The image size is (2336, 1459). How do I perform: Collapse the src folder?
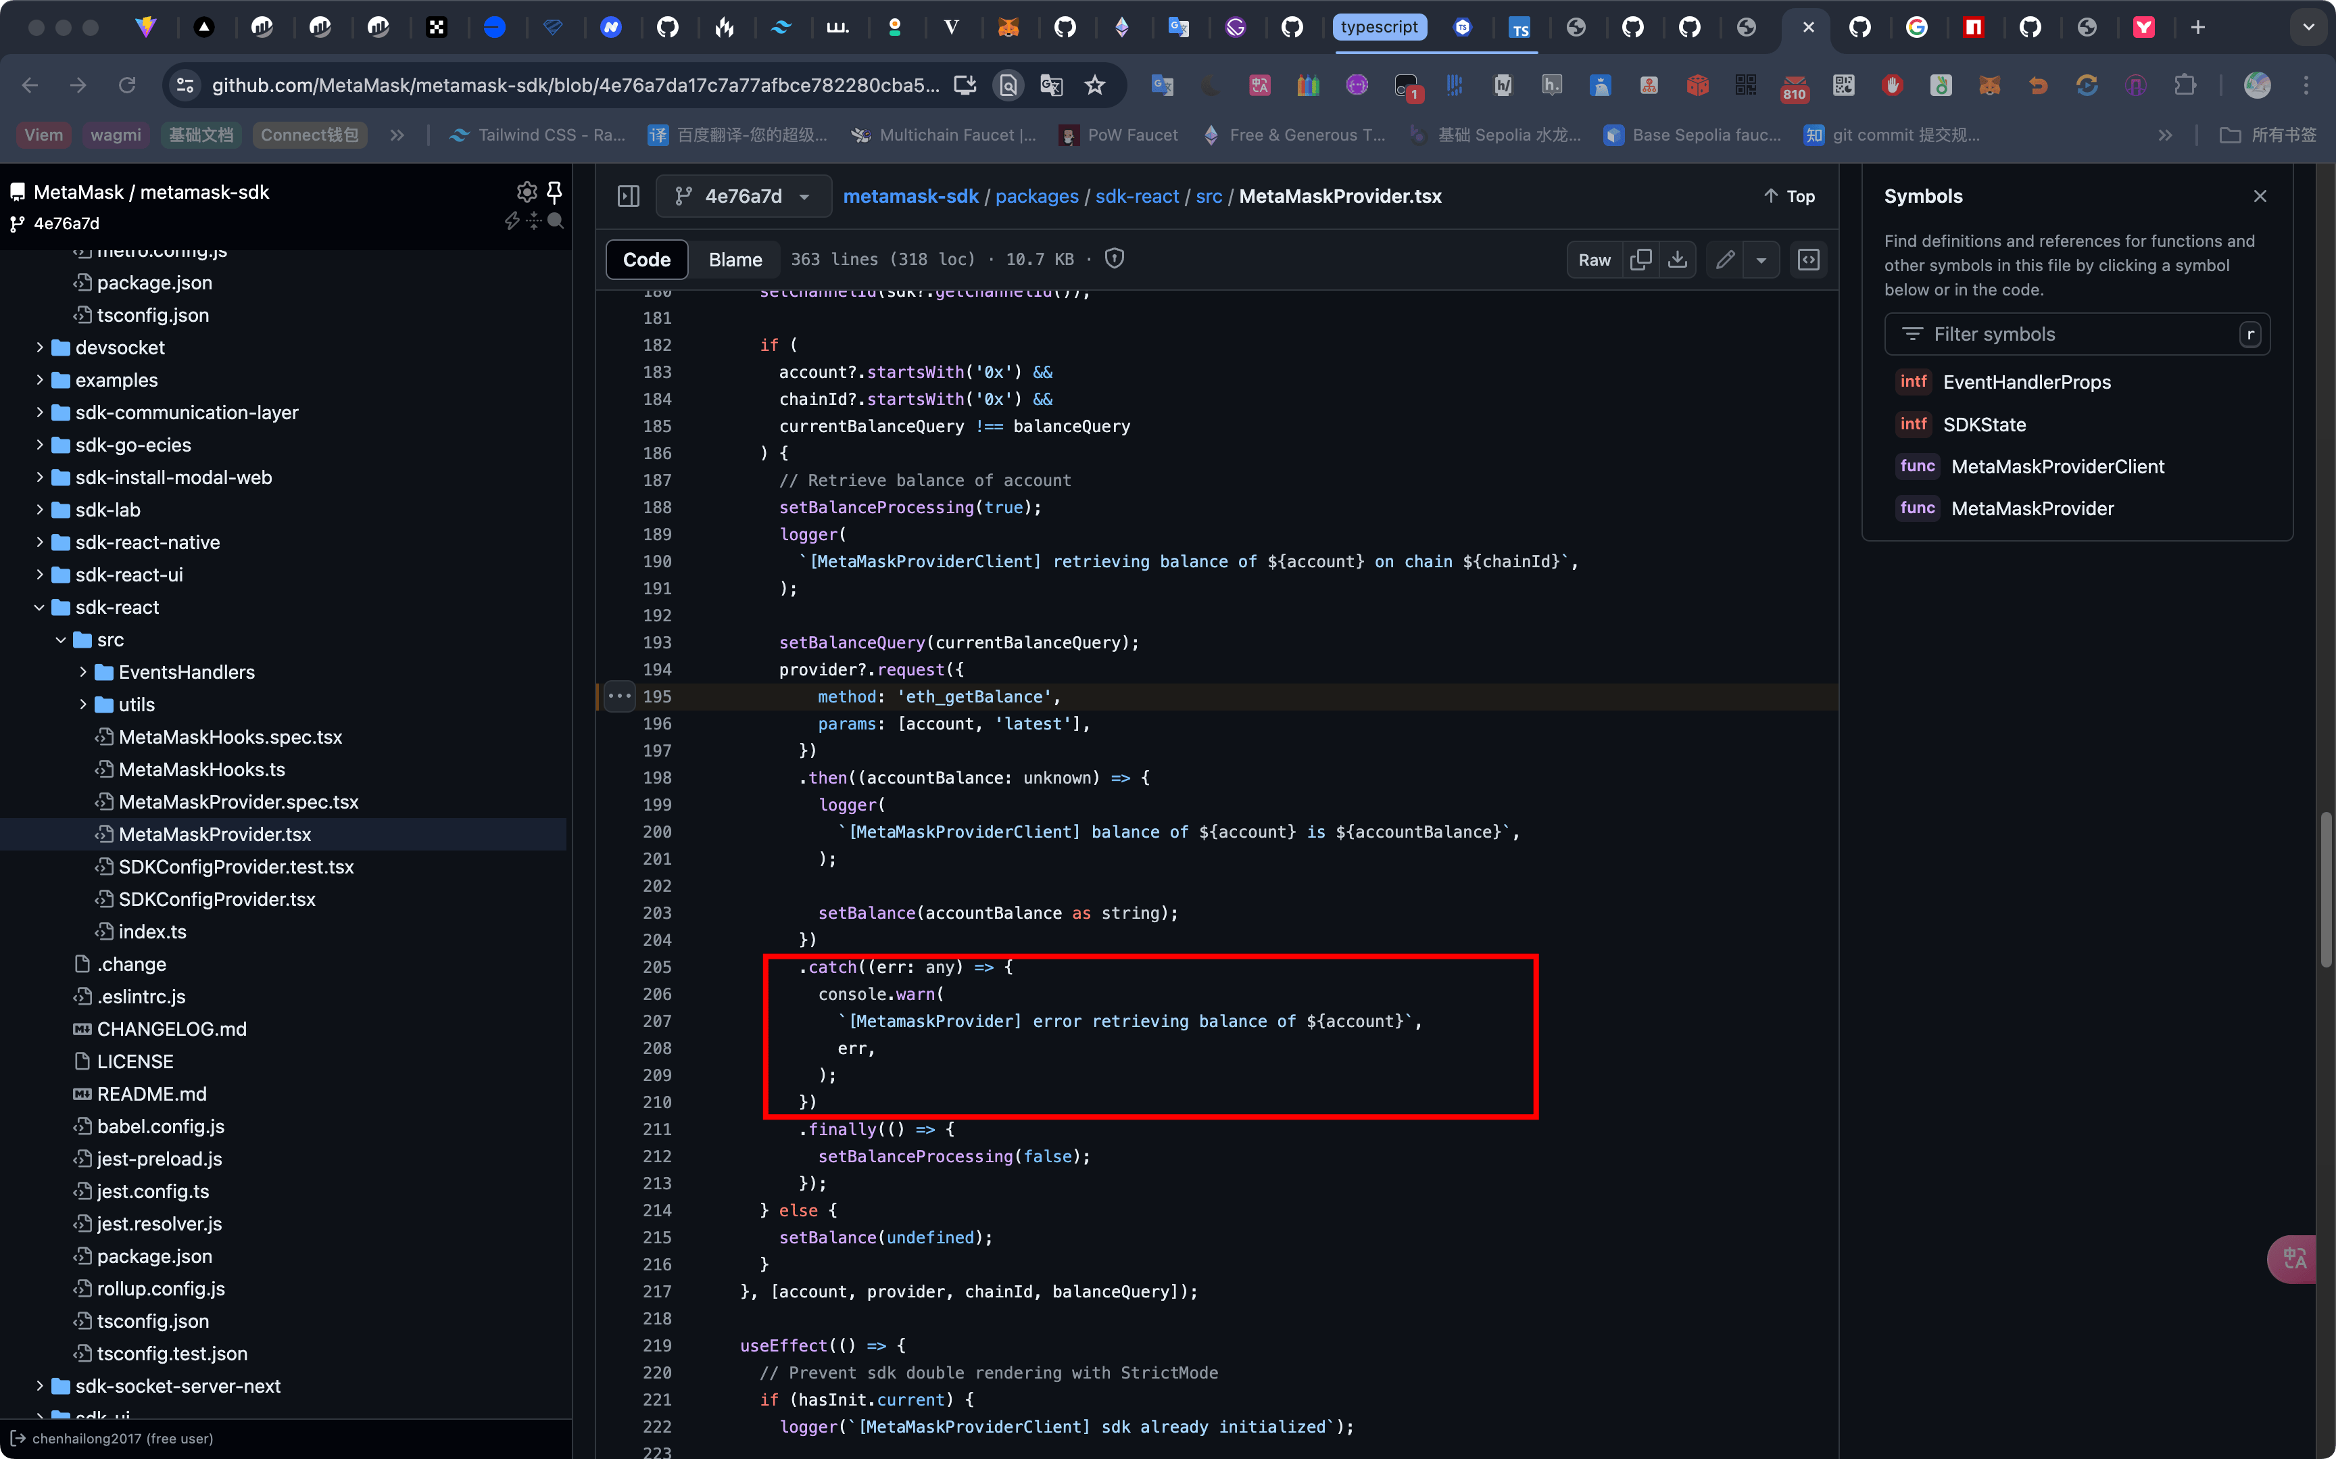coord(61,640)
